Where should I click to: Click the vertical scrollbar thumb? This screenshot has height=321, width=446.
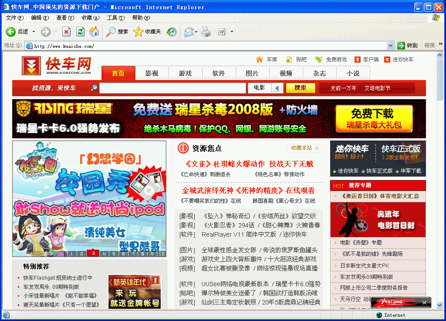tap(440, 79)
